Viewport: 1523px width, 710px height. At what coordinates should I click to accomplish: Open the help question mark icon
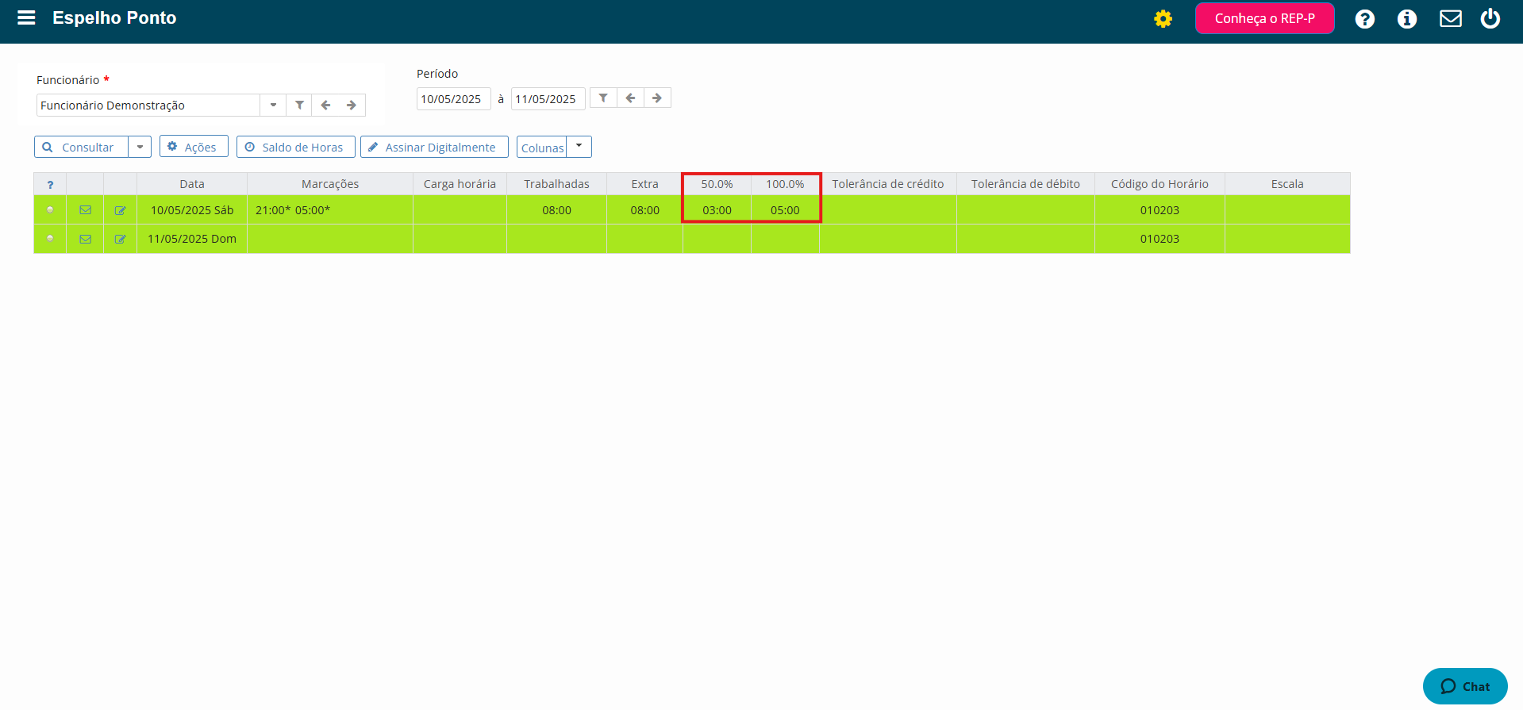1364,19
